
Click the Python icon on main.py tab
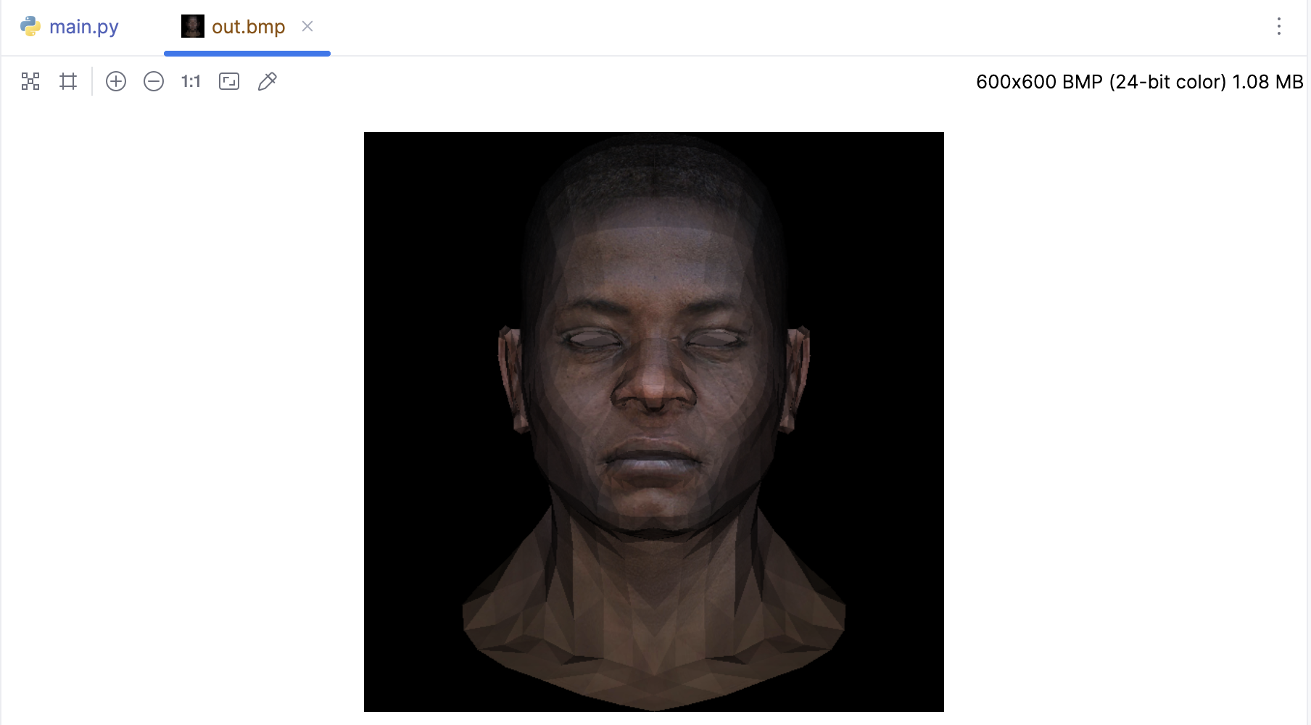coord(30,27)
